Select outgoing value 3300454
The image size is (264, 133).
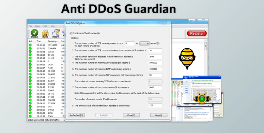pos(52,48)
